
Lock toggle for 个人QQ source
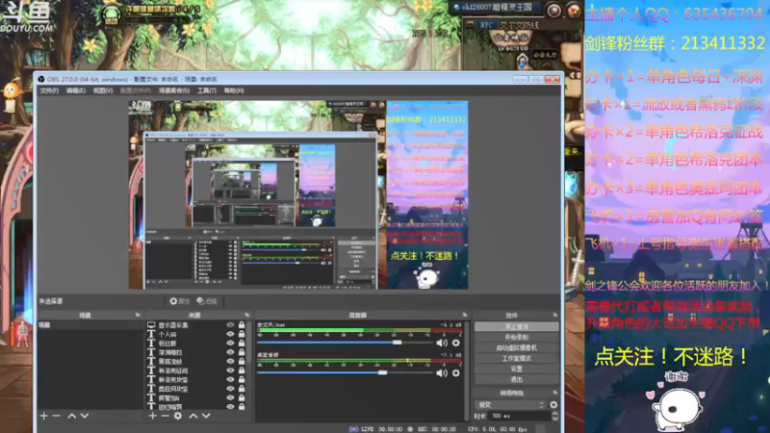point(242,334)
